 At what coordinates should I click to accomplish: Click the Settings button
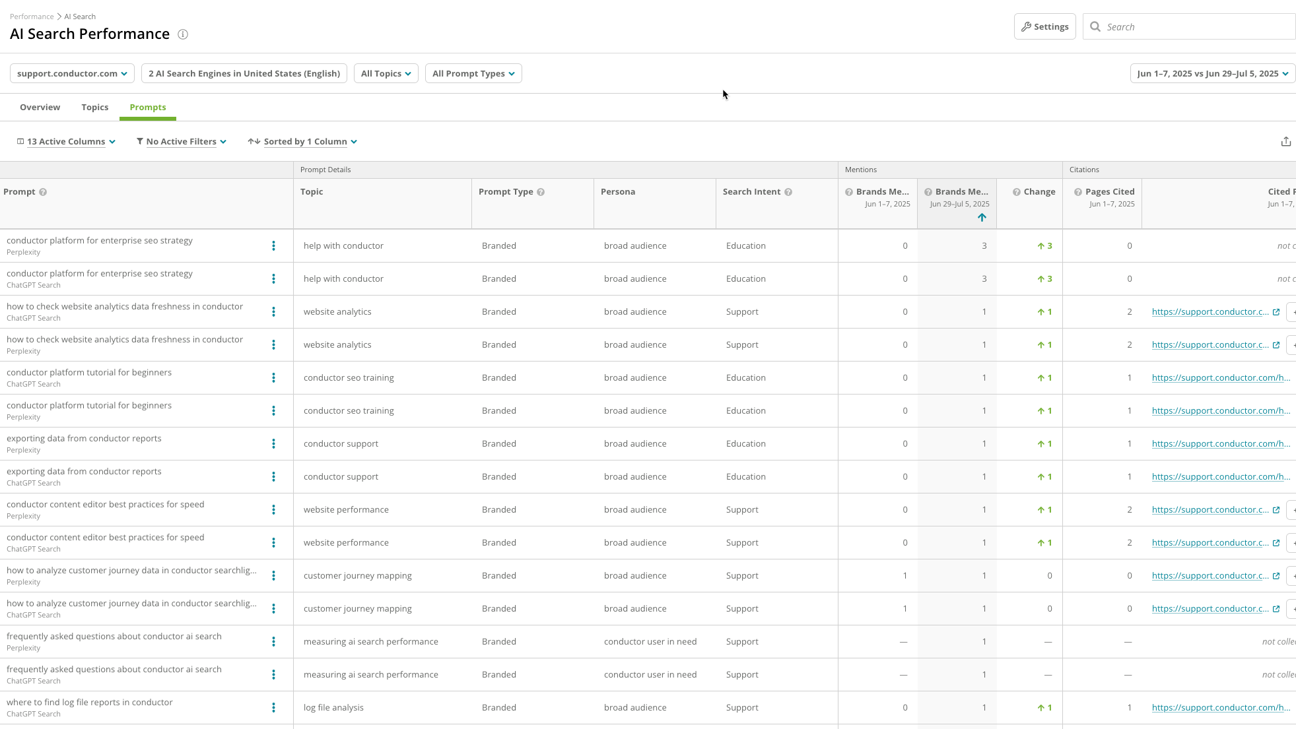(x=1044, y=26)
